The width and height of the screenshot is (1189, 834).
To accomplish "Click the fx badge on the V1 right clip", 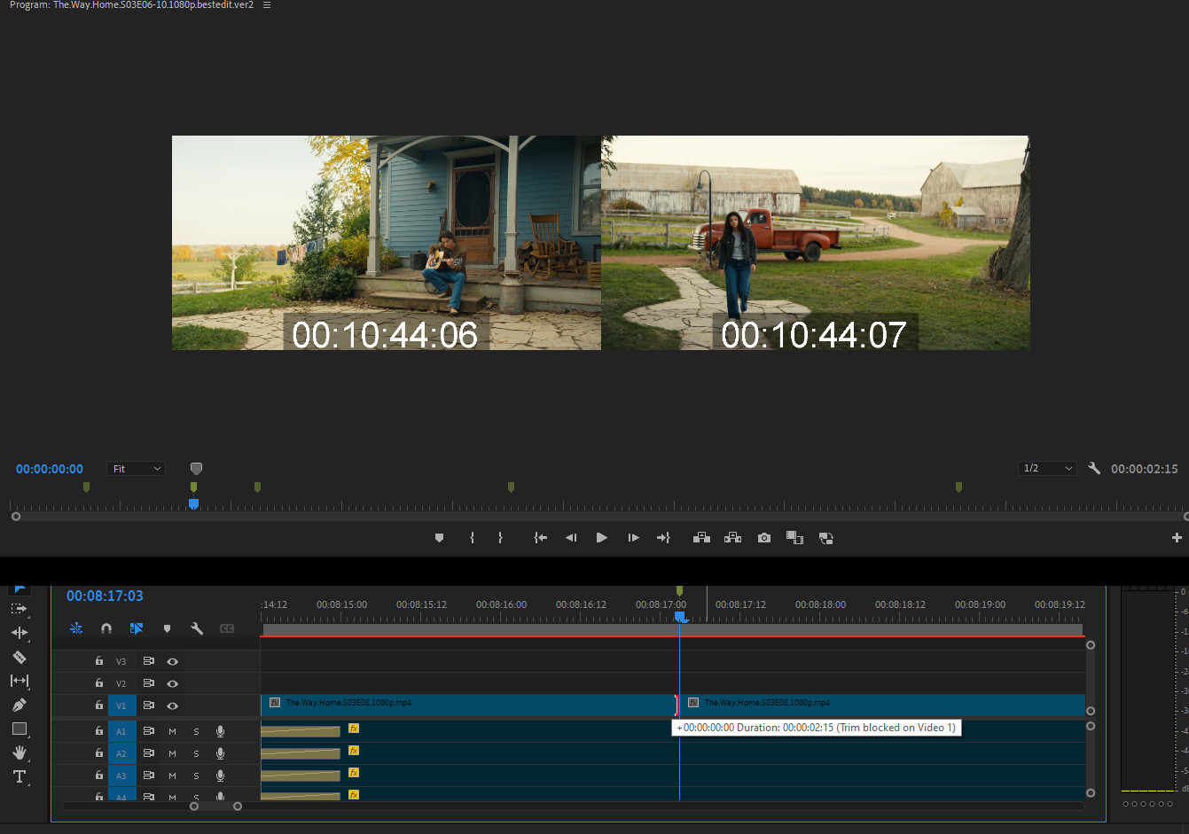I will click(x=693, y=703).
